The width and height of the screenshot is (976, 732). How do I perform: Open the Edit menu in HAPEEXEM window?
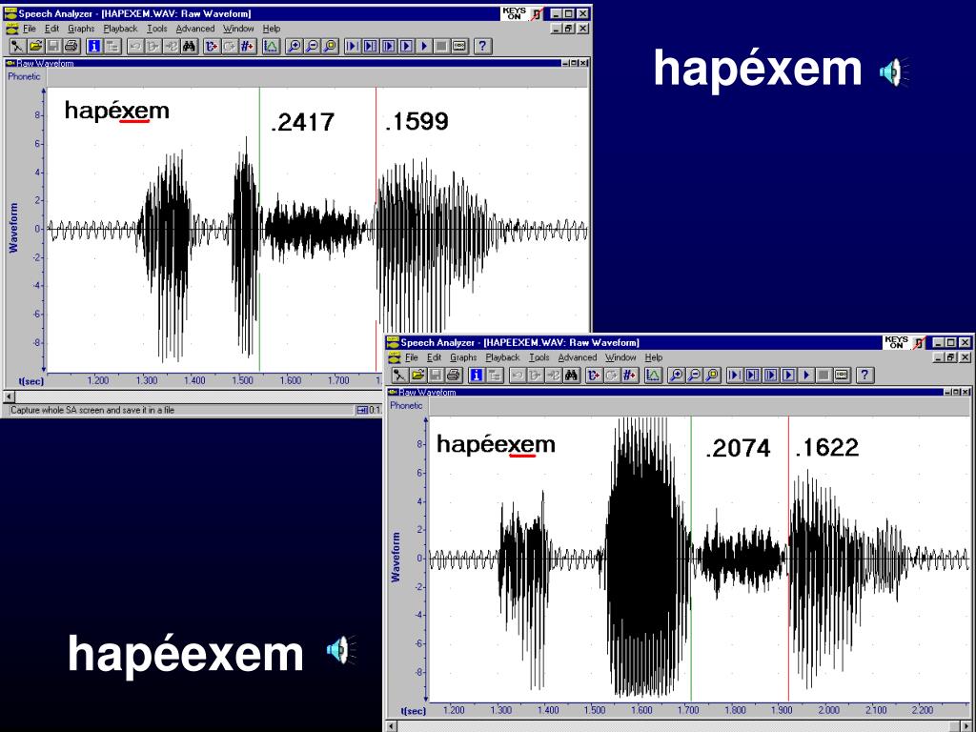click(434, 358)
